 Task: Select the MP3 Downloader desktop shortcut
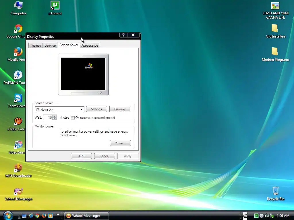click(18, 170)
